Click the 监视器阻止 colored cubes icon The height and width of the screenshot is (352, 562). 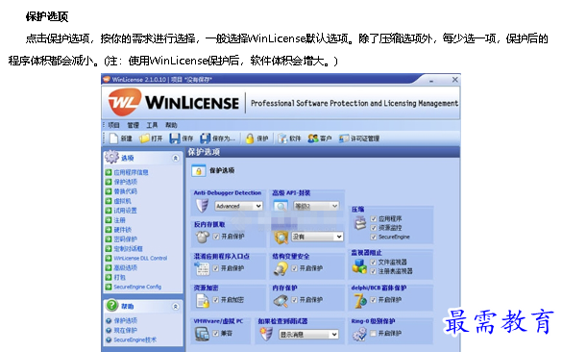click(359, 265)
